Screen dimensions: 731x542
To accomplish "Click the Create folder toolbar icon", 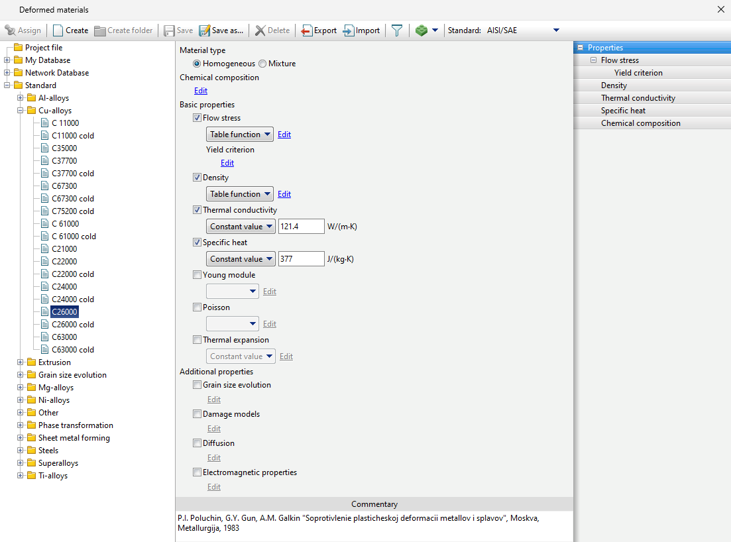I will [x=100, y=30].
